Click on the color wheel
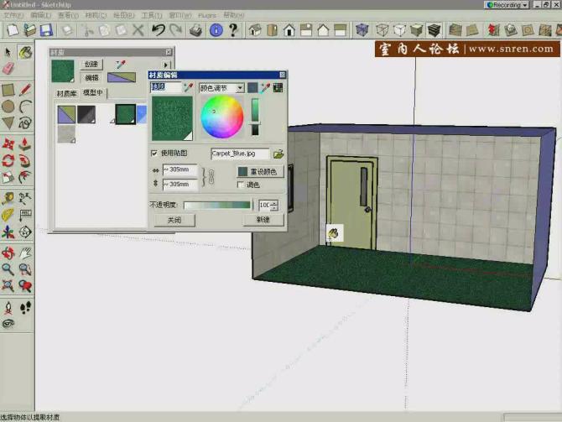Viewport: 562px width, 422px height. (x=223, y=117)
